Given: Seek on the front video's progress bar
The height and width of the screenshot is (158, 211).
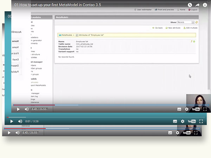Looking at the screenshot, I should click(111, 105).
